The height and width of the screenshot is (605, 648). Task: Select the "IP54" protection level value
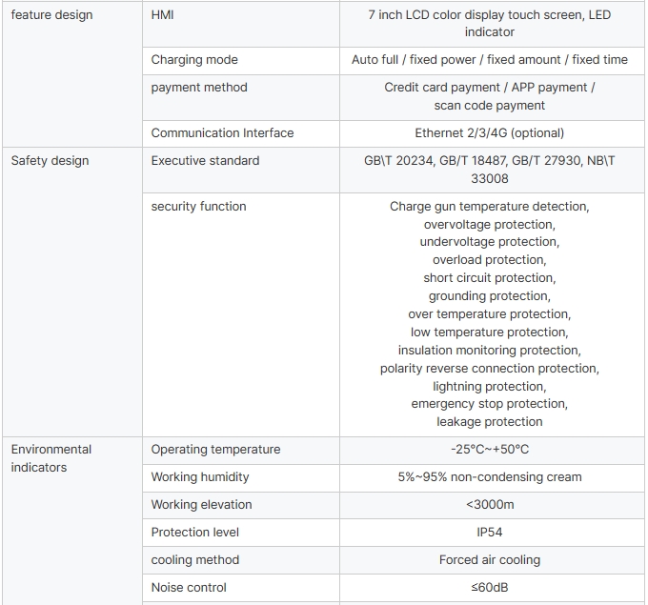click(x=489, y=533)
